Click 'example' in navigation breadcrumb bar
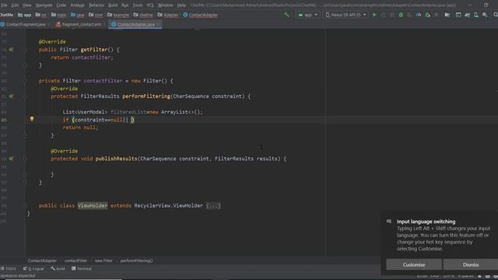The image size is (498, 280). click(x=118, y=15)
